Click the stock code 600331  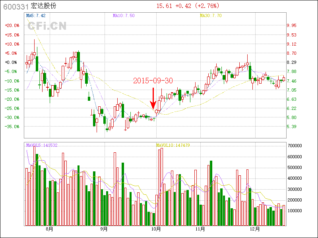[15, 6]
